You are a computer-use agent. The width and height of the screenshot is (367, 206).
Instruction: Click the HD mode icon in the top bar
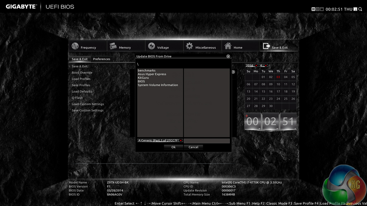point(313,9)
